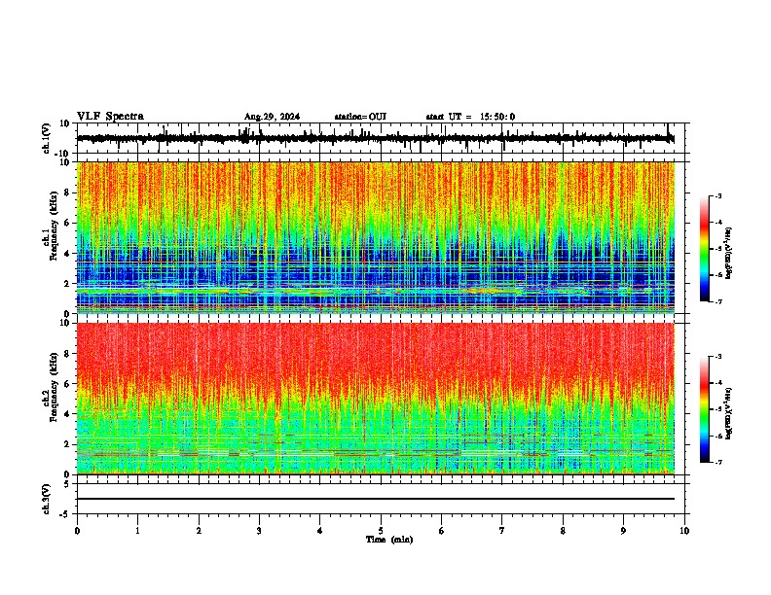The image size is (771, 595).
Task: Click time axis tick label "5"
Action: [x=381, y=531]
